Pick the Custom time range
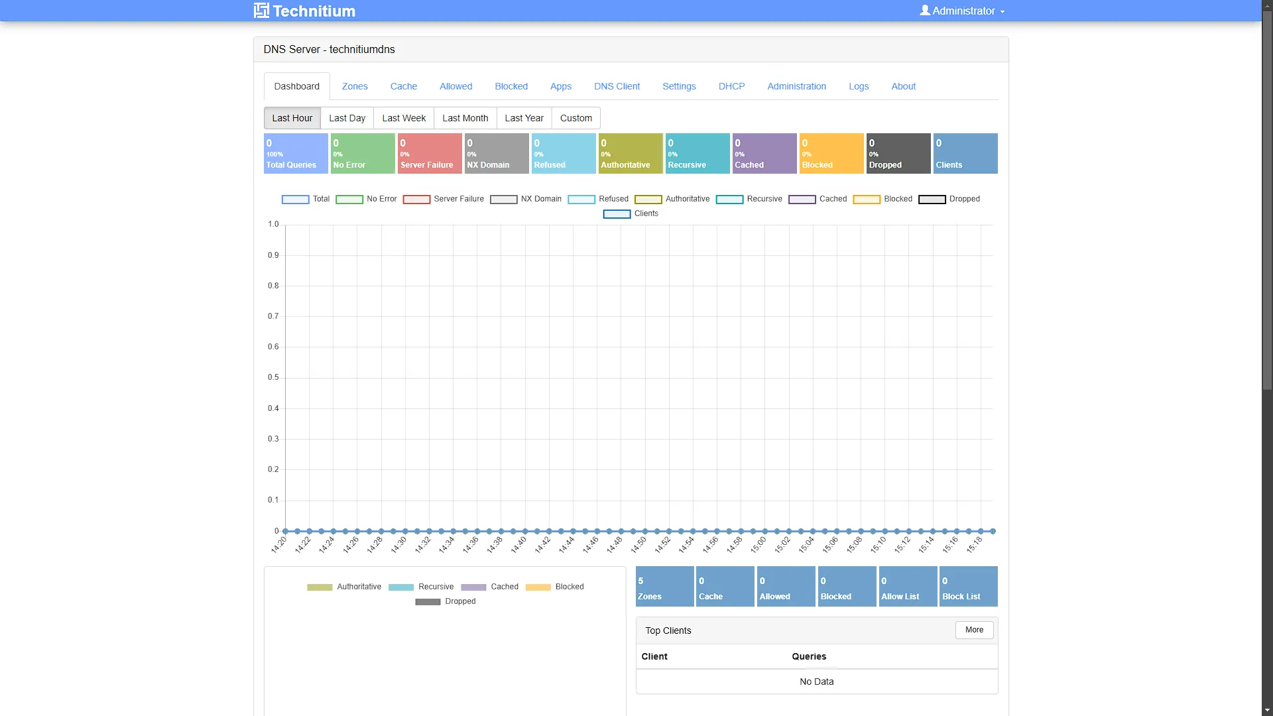This screenshot has height=716, width=1273. [x=576, y=118]
